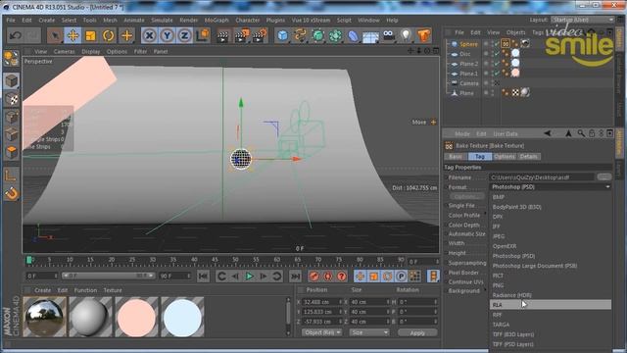This screenshot has height=353, width=627.
Task: Activate the Move tool
Action: [72, 35]
